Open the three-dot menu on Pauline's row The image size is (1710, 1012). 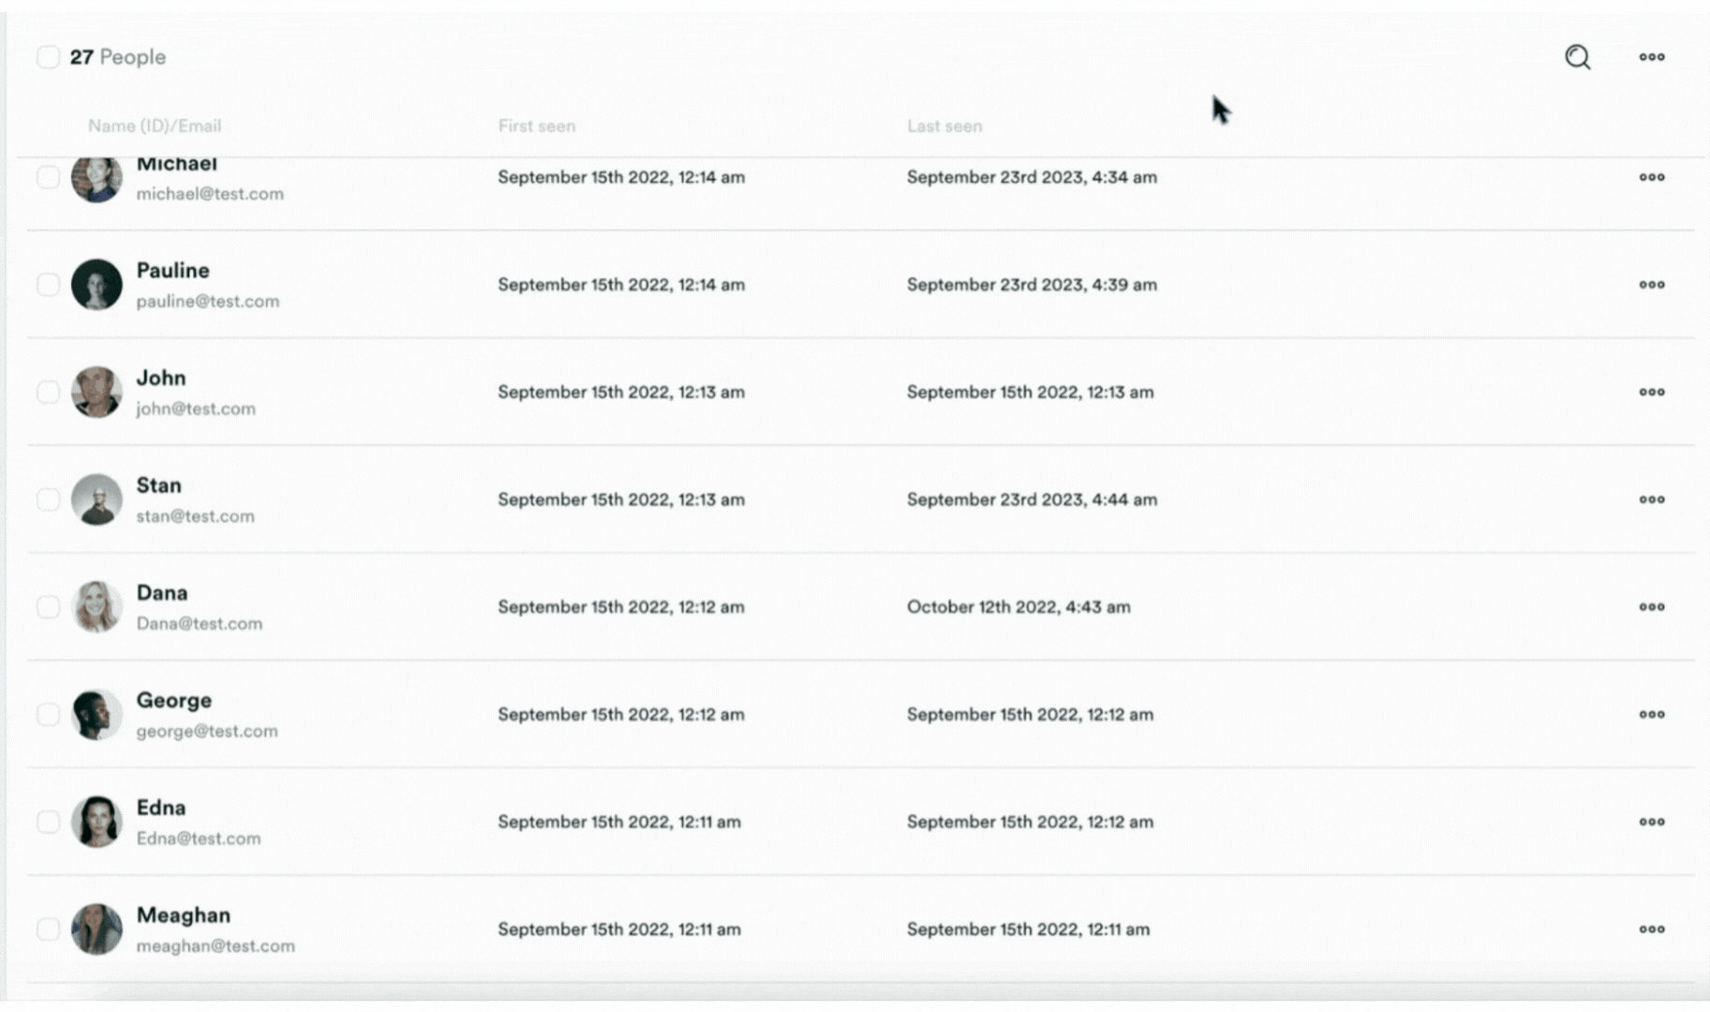tap(1652, 285)
